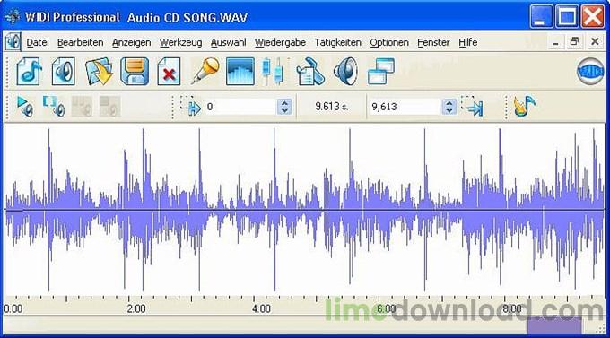Click the selection end marker icon
Viewport: 610px width, 338px height.
pyautogui.click(x=472, y=107)
